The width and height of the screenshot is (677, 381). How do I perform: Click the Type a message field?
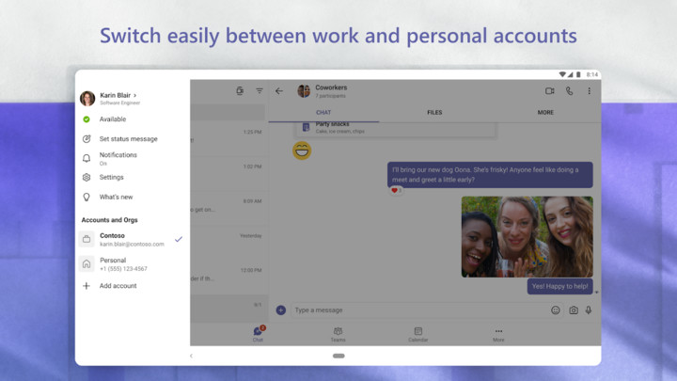[x=414, y=310]
